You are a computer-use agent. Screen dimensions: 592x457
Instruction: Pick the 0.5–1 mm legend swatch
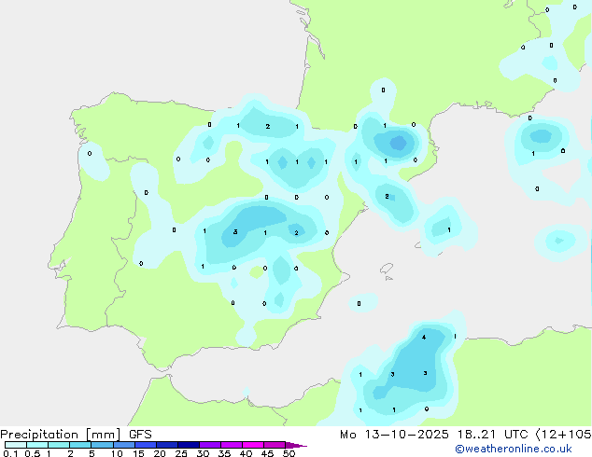coord(37,445)
